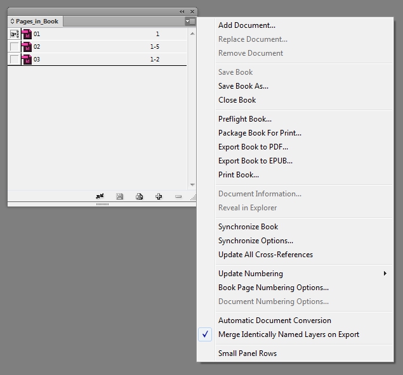Click the Save the book disk icon
403x375 pixels.
(x=119, y=196)
